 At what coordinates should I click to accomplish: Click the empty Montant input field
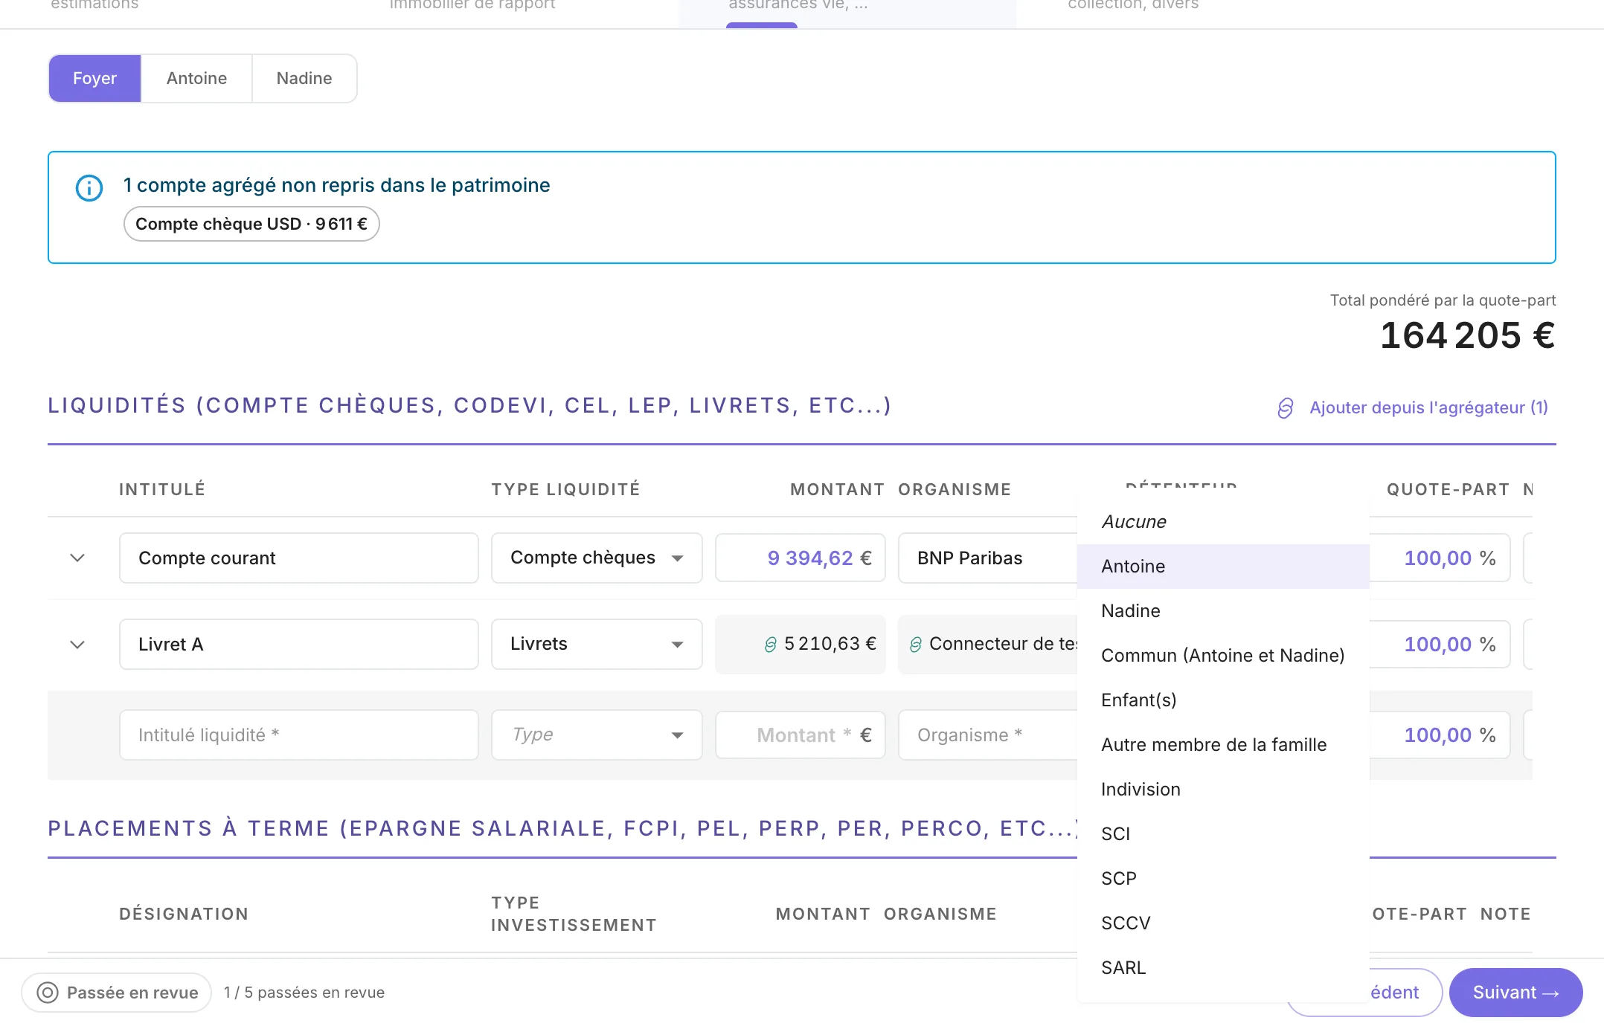801,735
